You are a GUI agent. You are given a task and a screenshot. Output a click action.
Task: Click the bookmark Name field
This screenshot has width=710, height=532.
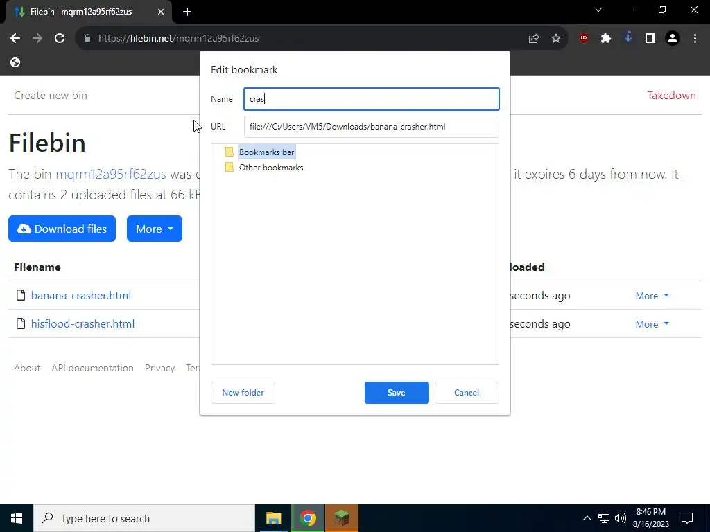(372, 99)
